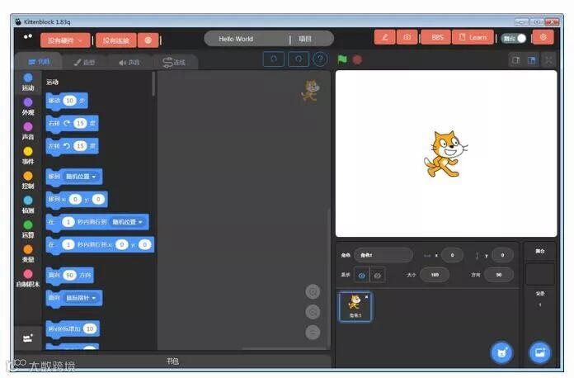Open 随机位置 dropdown in 移到 block
Image resolution: width=574 pixels, height=378 pixels.
tap(81, 177)
